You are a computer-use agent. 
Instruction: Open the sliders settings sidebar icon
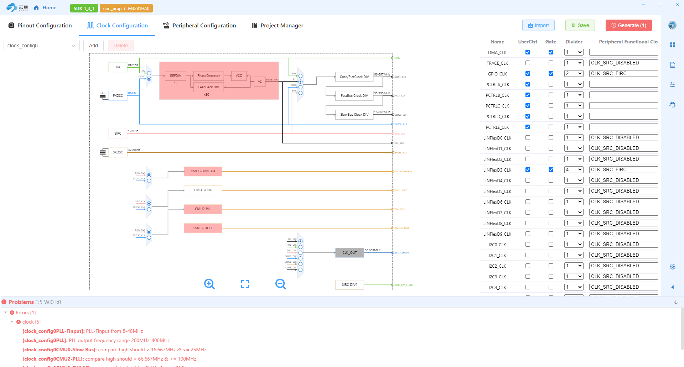[673, 85]
